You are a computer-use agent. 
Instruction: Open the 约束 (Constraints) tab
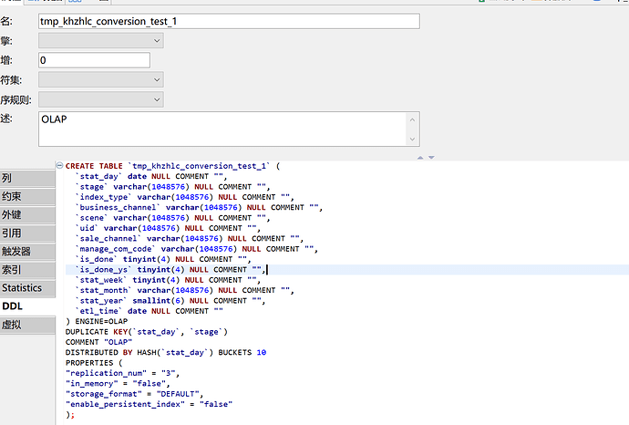click(x=27, y=196)
